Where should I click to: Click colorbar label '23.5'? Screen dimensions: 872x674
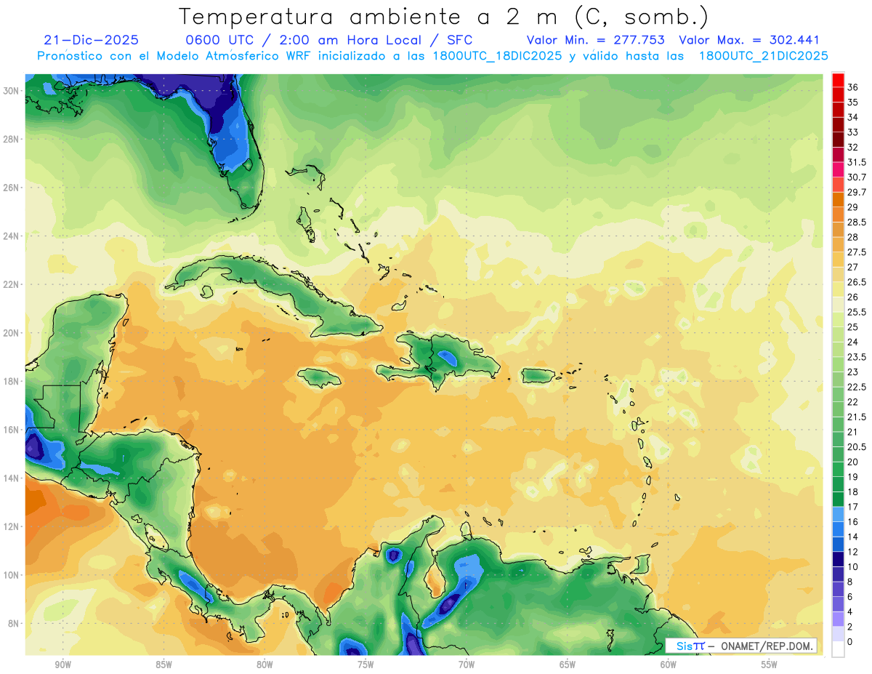coord(857,356)
